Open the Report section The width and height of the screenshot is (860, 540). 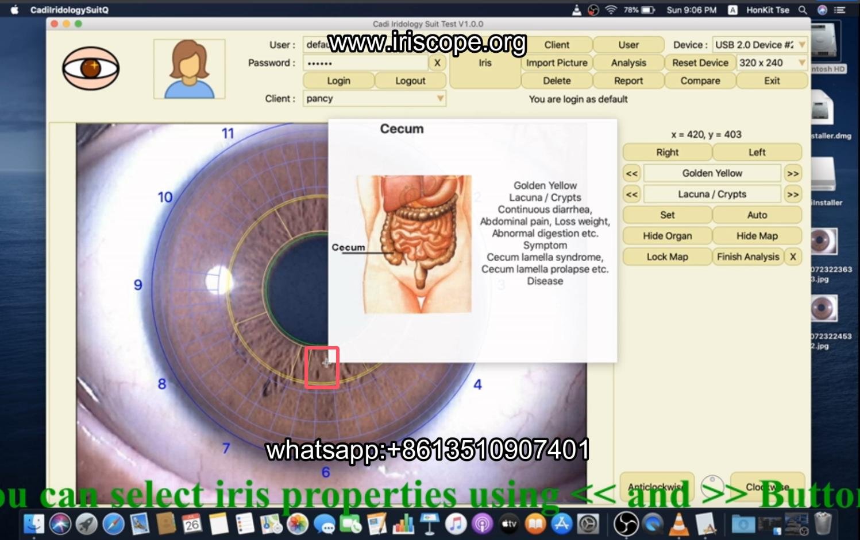[628, 81]
